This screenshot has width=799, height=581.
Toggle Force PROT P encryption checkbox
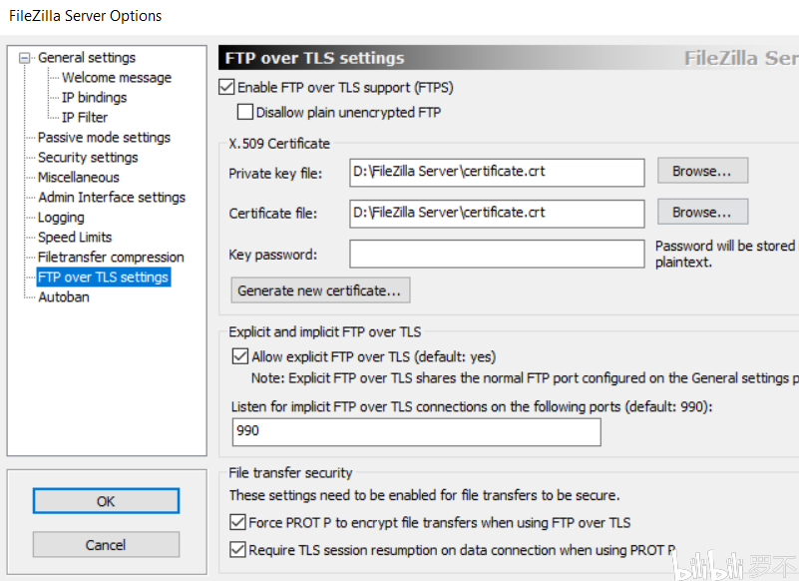click(x=238, y=522)
